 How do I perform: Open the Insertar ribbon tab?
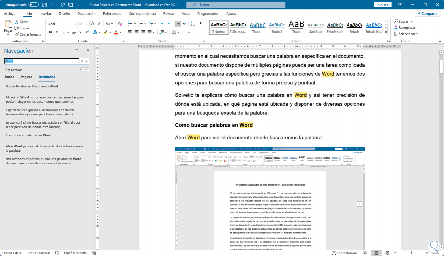pyautogui.click(x=45, y=13)
